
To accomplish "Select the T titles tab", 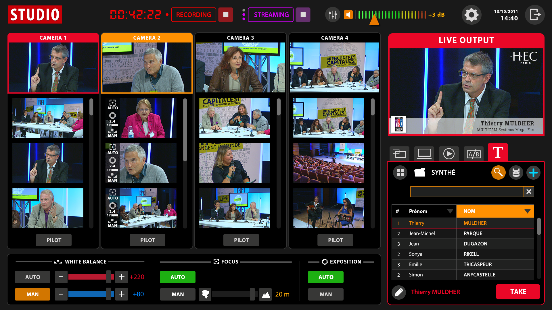I will coord(498,152).
